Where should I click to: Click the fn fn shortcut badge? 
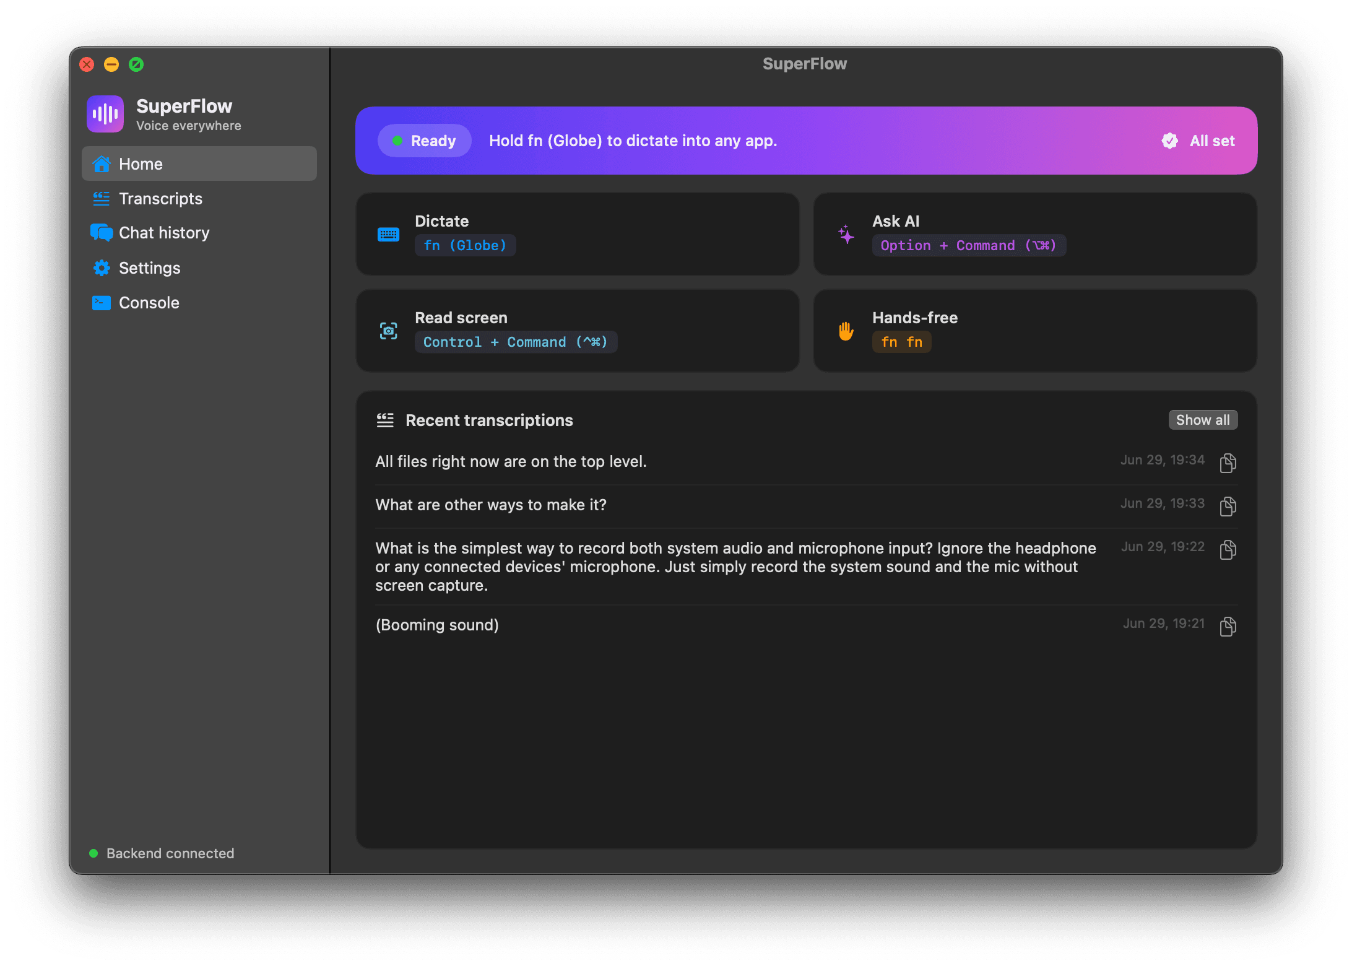(901, 342)
